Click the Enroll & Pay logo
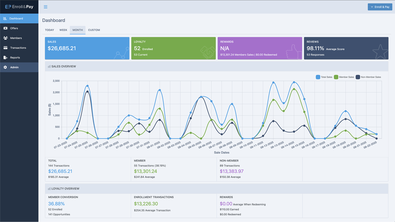395x222 pixels. click(19, 7)
